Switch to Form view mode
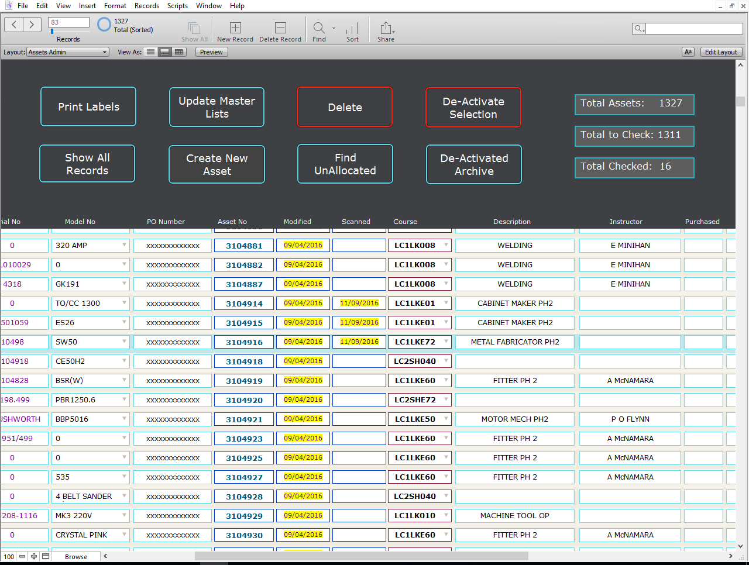Image resolution: width=749 pixels, height=565 pixels. [151, 52]
